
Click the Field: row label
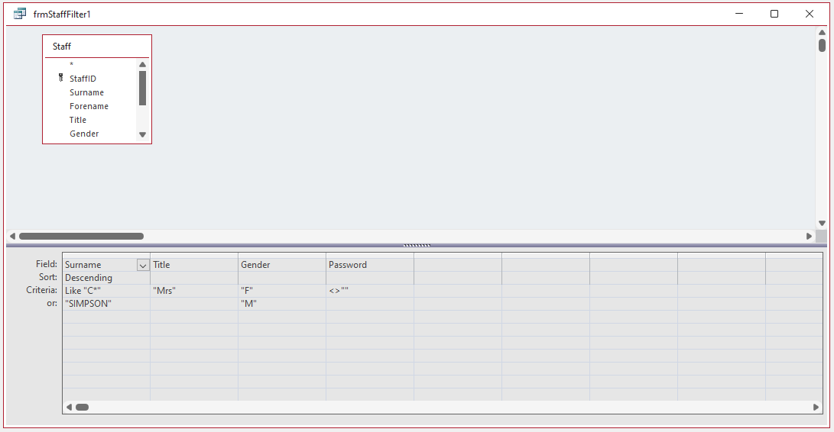[x=47, y=264]
